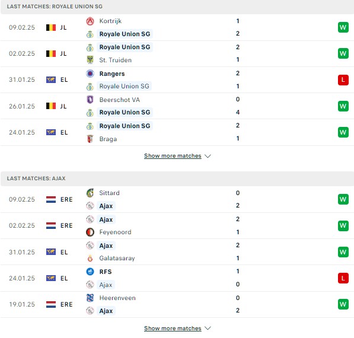Expand more matches under Ajax section
The height and width of the screenshot is (338, 354).
pos(173,328)
